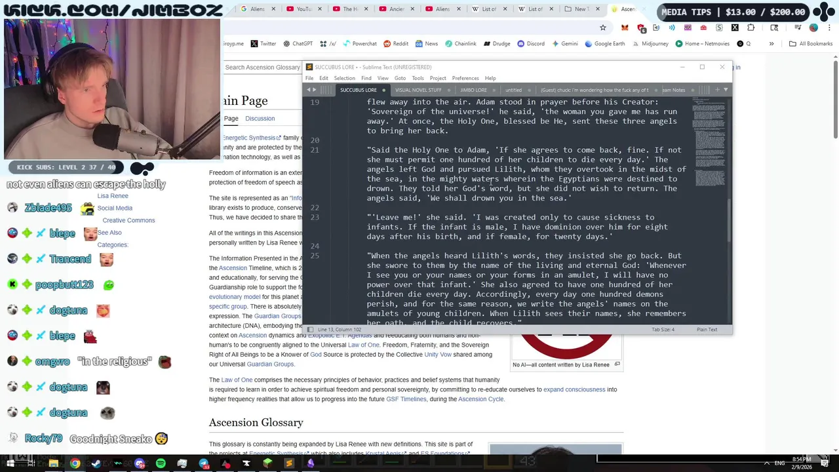839x472 pixels.
Task: Open the Creative Commons sidebar link
Action: pos(128,220)
